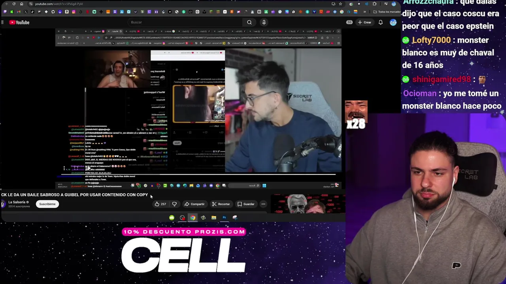
Task: Bookmark this page with star icon
Action: (x=340, y=4)
